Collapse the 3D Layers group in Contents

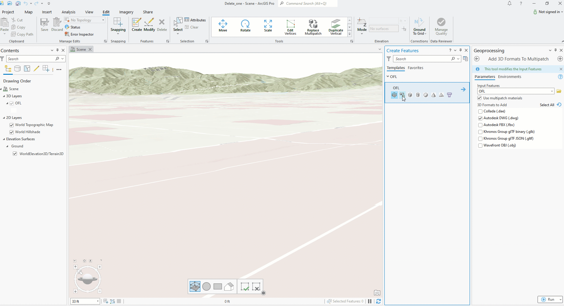tap(3, 96)
